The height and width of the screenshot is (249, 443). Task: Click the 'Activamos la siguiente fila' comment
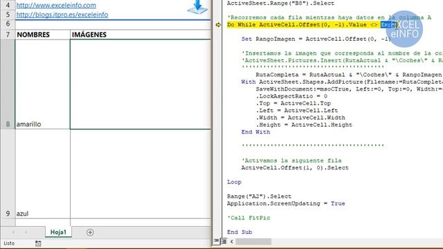click(x=291, y=160)
